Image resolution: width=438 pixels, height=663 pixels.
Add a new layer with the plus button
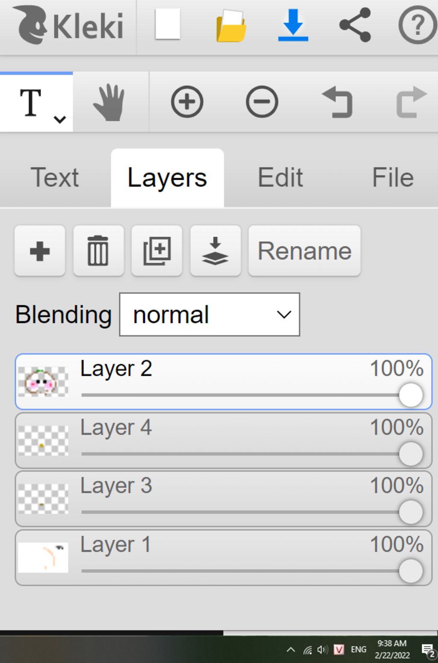[x=40, y=251]
